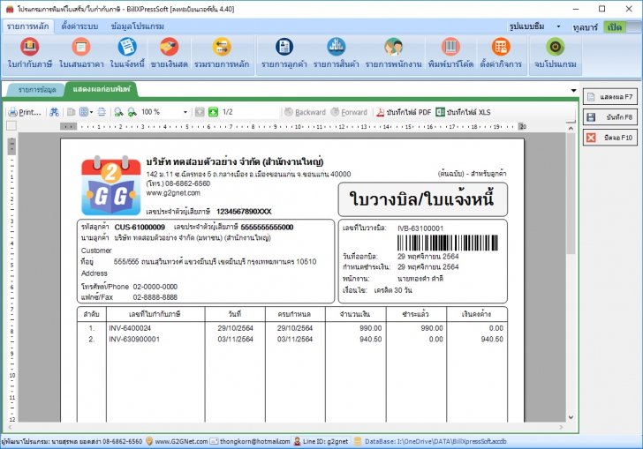
Task: Click the copy pages icon in preview toolbar
Action: pos(72,112)
